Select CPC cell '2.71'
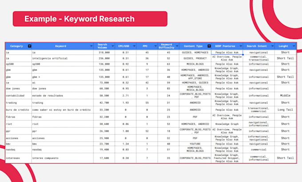Screen dimensions: 302x182 coord(126,96)
